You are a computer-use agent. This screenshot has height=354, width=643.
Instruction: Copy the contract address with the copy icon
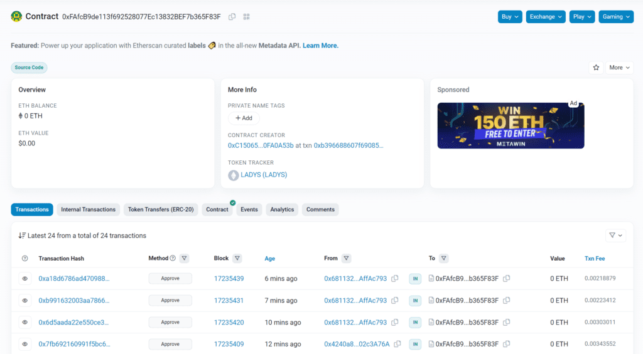point(232,17)
